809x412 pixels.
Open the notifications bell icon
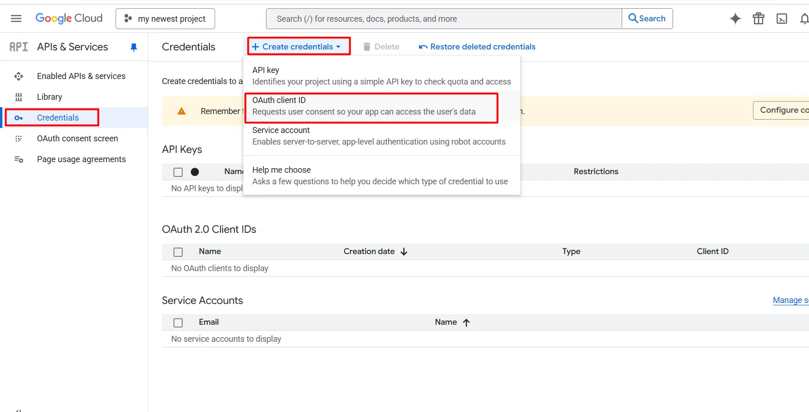tap(804, 18)
